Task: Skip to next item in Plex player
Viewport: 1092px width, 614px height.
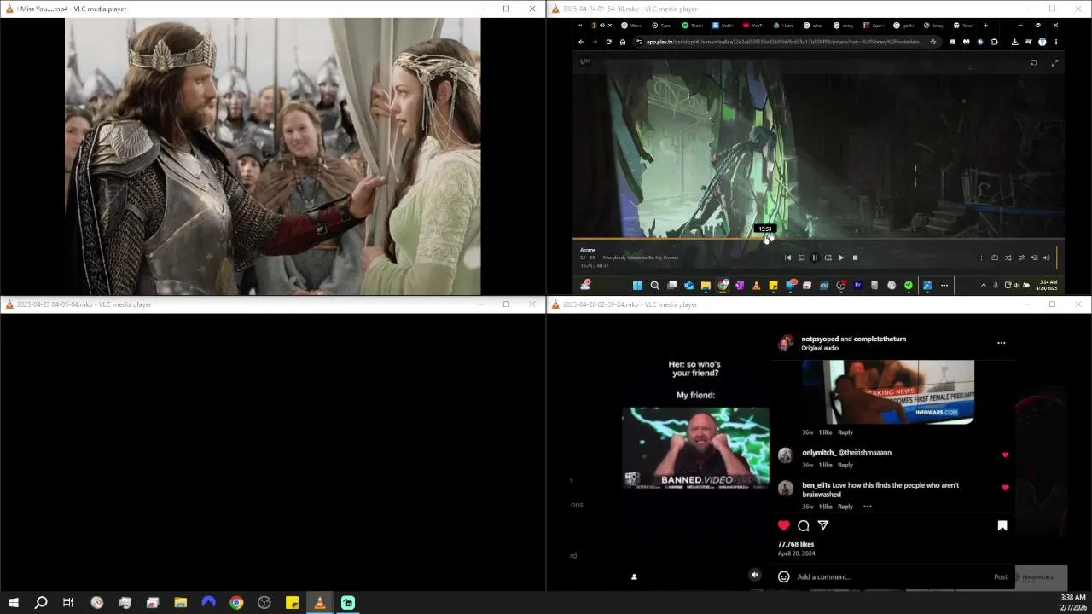Action: (842, 258)
